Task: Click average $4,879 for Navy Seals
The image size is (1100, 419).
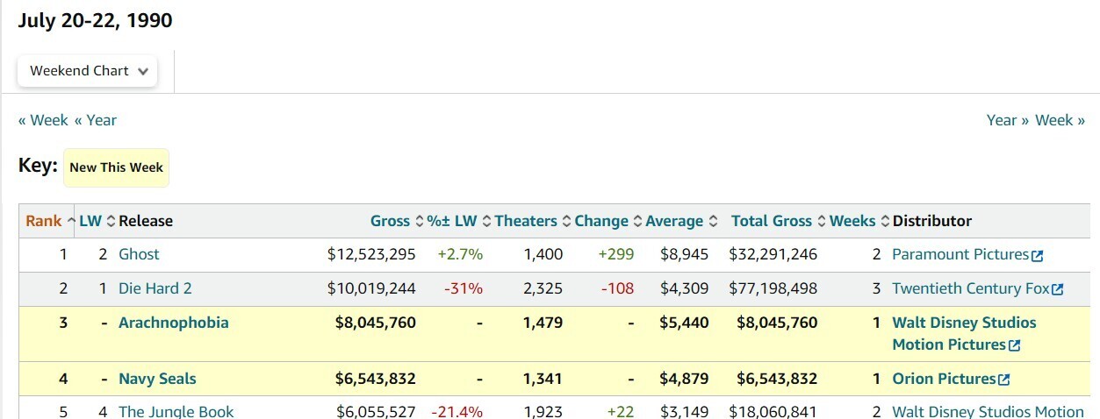Action: coord(684,379)
